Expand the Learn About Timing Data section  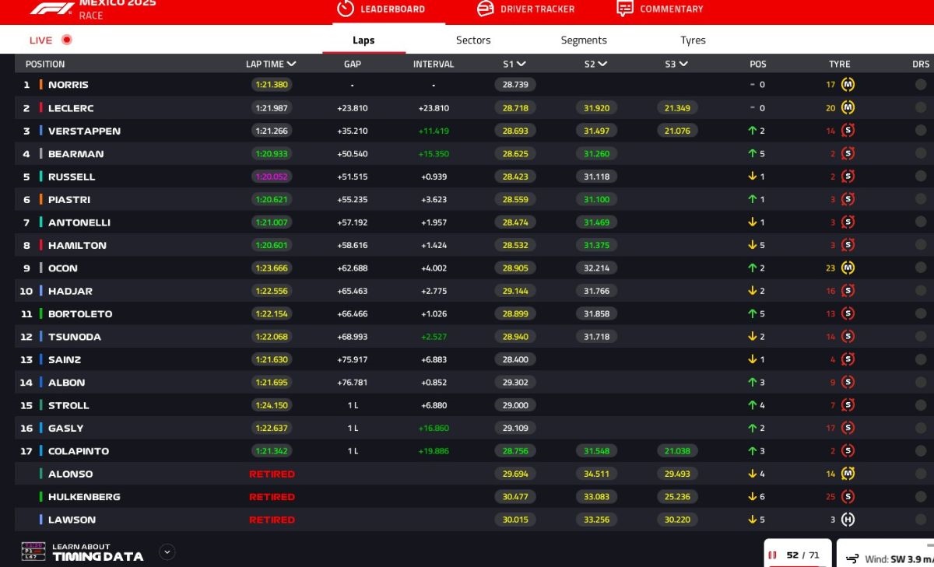tap(167, 552)
